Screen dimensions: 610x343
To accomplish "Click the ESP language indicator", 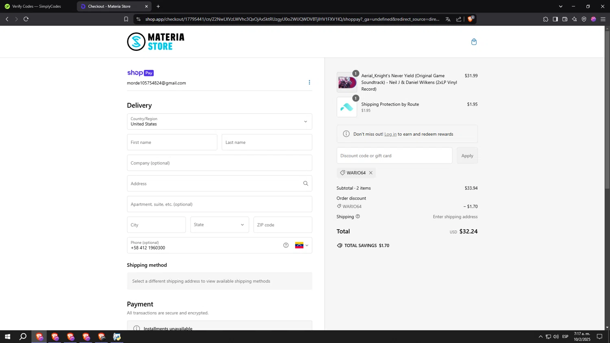I will pos(565,336).
